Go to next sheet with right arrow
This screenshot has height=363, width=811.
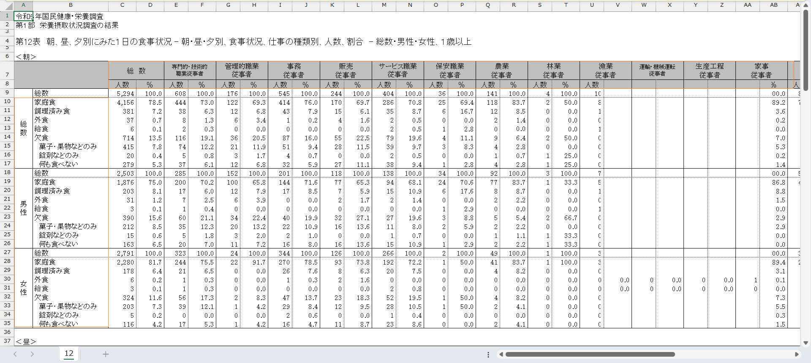point(32,354)
